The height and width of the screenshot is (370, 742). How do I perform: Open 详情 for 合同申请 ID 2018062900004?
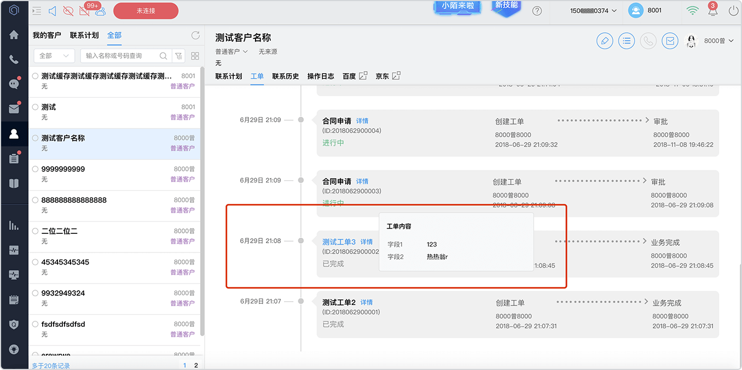click(362, 121)
